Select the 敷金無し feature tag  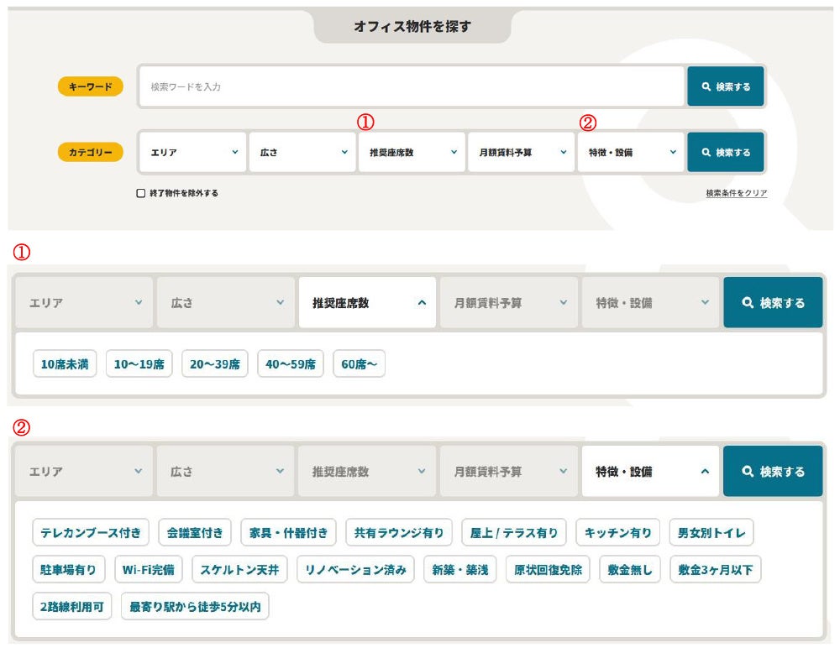[629, 570]
